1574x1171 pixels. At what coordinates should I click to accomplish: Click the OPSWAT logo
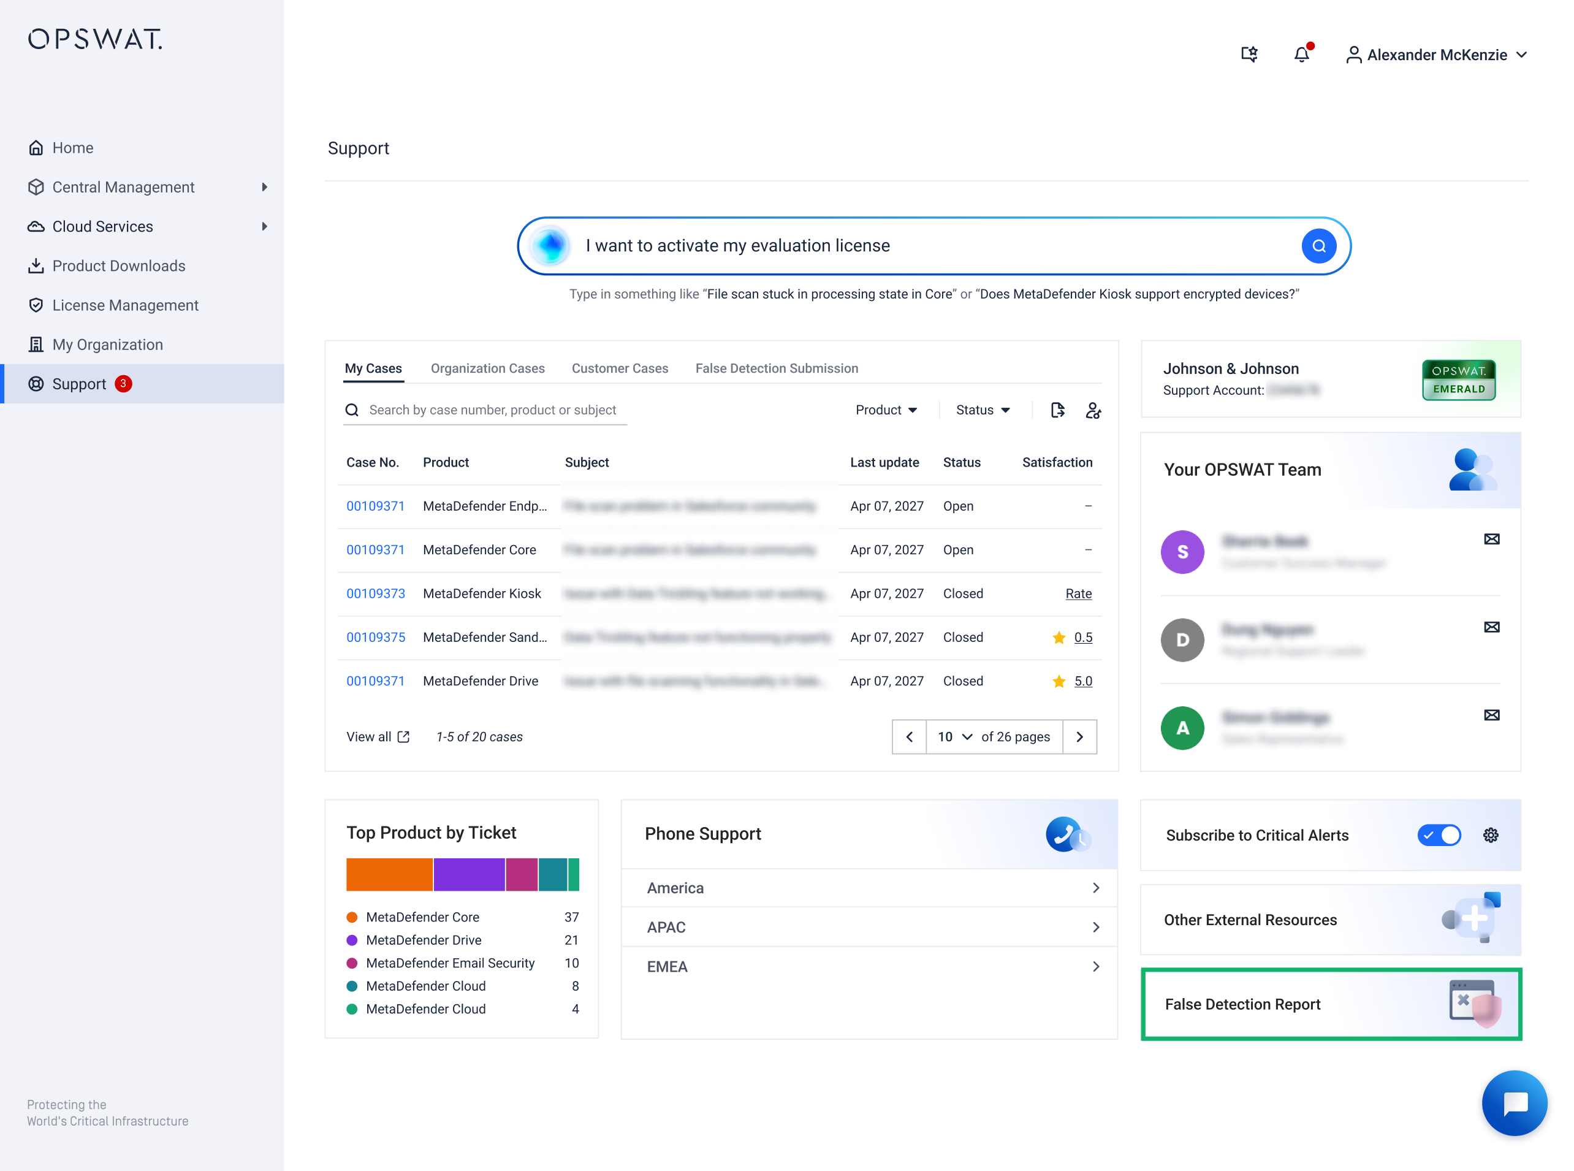coord(95,39)
